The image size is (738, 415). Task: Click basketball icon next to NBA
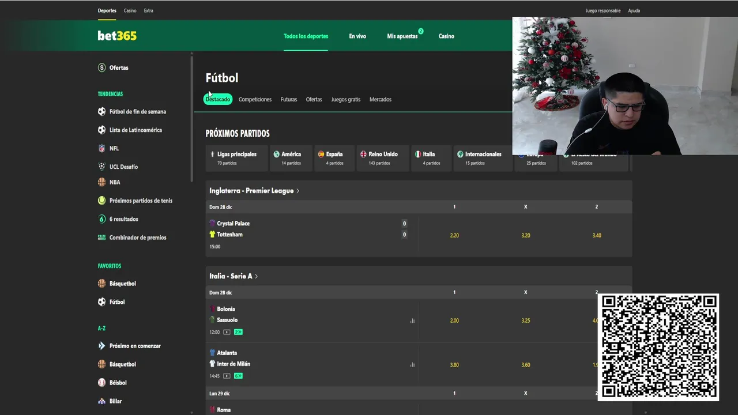(102, 182)
